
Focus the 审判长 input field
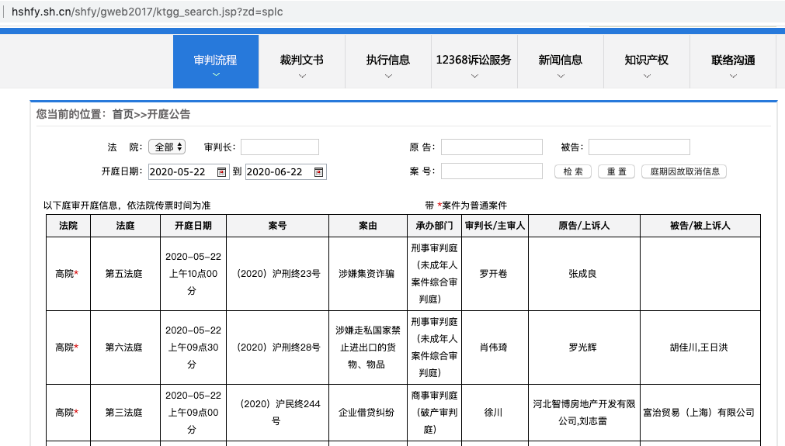280,147
